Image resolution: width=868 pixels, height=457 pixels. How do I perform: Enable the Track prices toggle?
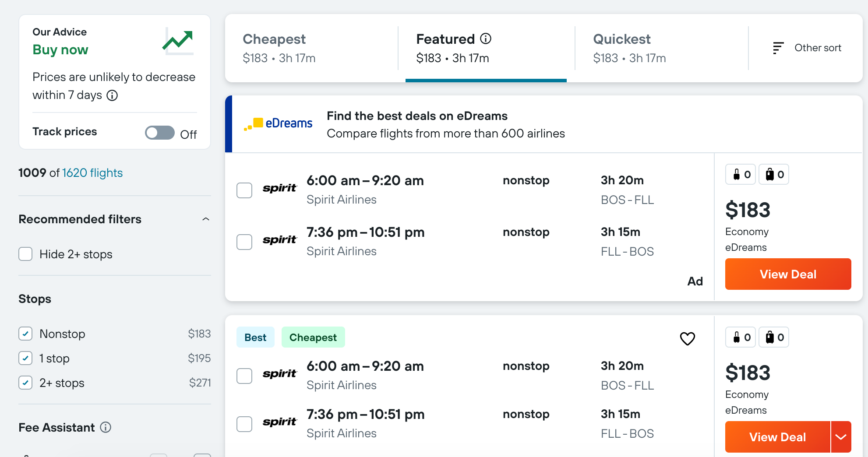pyautogui.click(x=159, y=133)
